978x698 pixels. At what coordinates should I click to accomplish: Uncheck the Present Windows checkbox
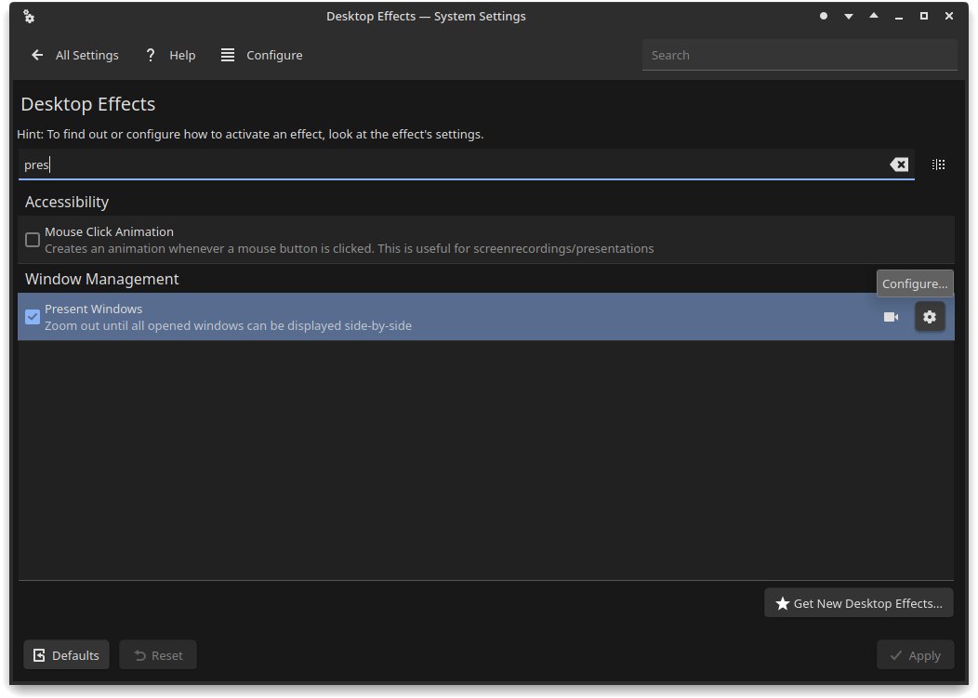(x=33, y=317)
